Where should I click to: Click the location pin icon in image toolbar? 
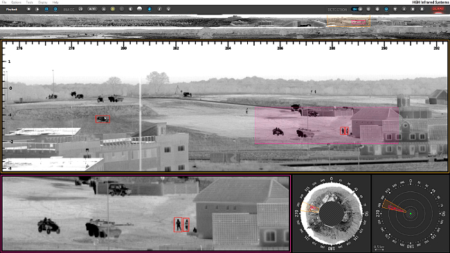pyautogui.click(x=168, y=9)
